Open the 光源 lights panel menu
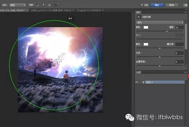The image size is (189, 127). click(185, 72)
